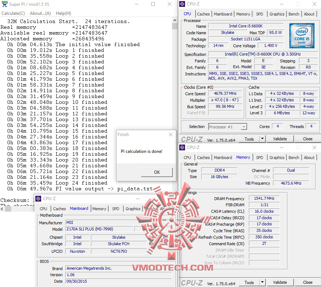Click the NB Frequency 4673.6 MHz value
The image size is (321, 287).
(x=291, y=183)
